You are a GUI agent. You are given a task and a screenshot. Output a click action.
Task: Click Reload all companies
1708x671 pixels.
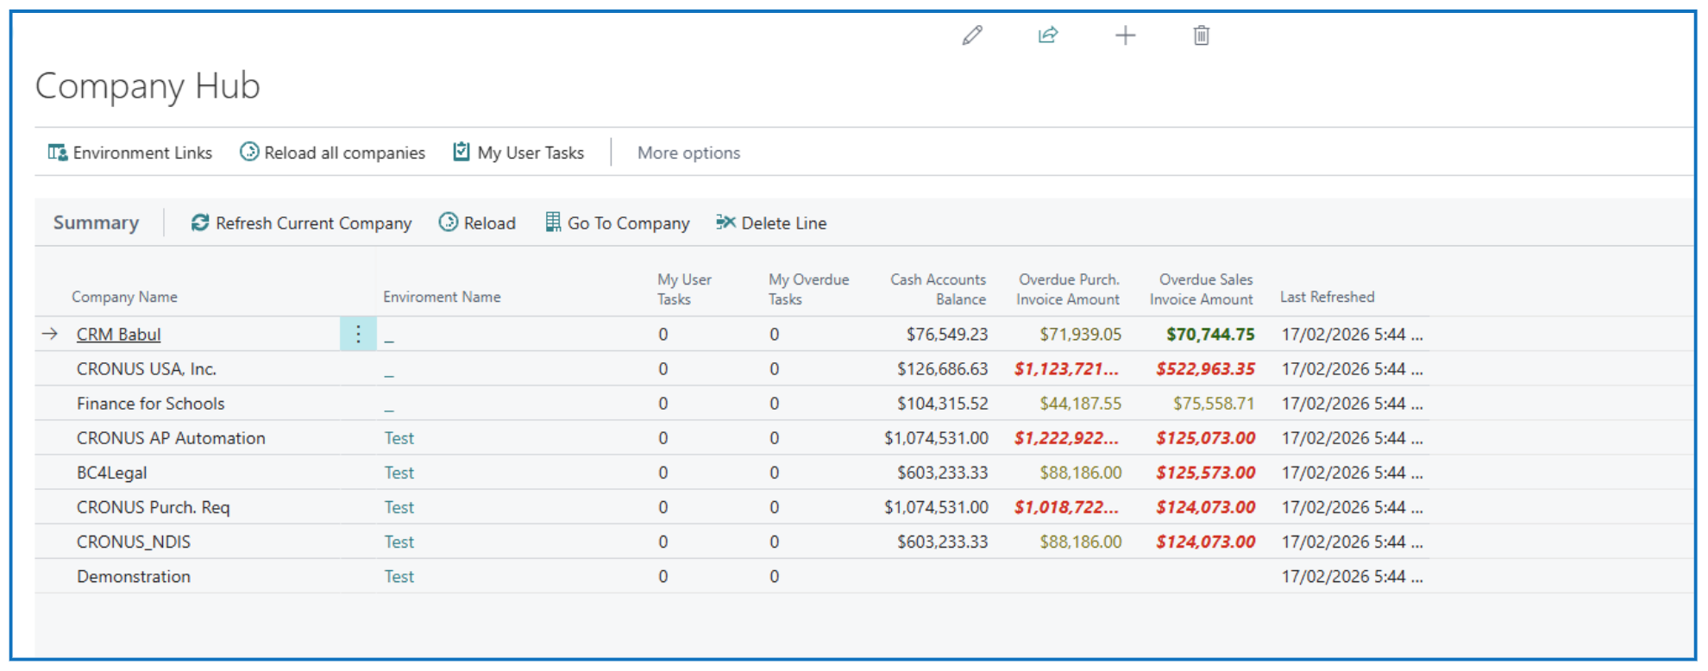(x=332, y=153)
